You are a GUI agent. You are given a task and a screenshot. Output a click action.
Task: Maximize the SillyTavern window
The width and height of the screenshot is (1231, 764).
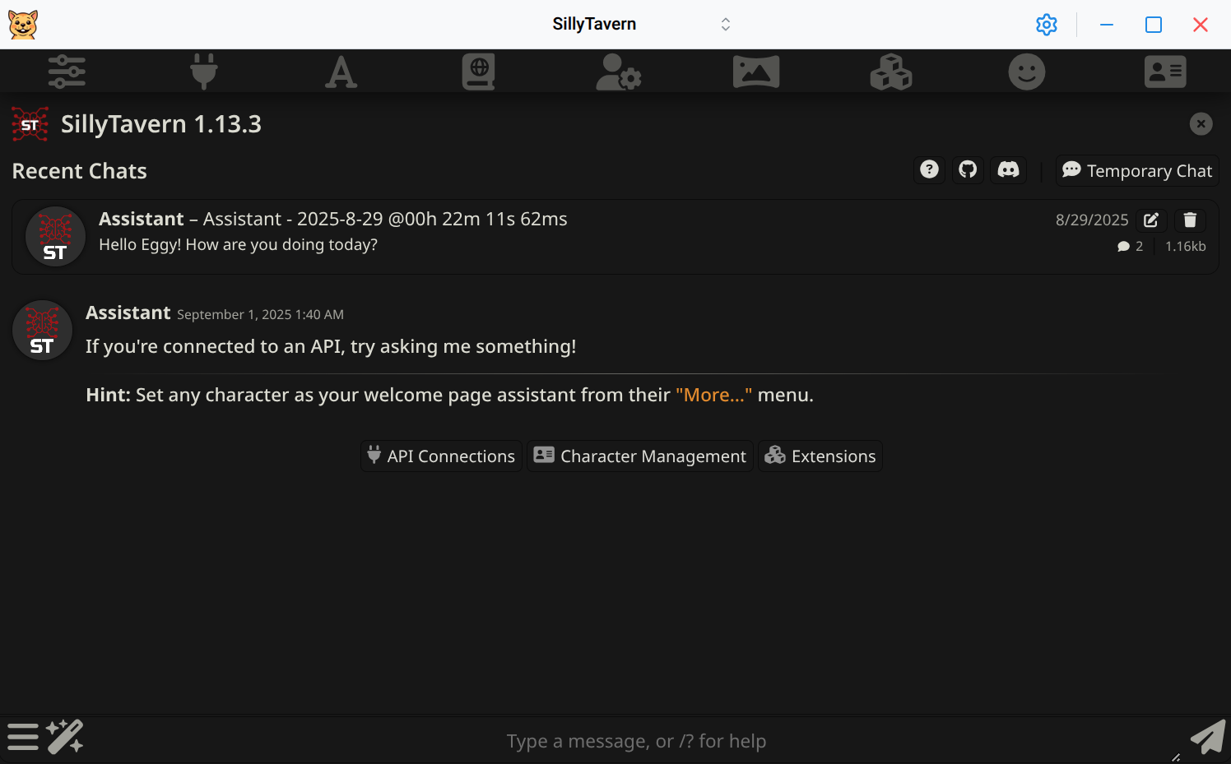coord(1154,25)
